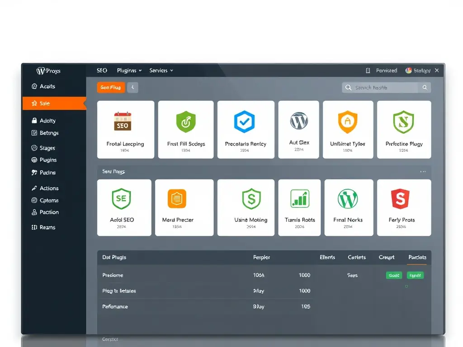Click the magnifying glass search icon
The image size is (463, 347).
click(424, 87)
